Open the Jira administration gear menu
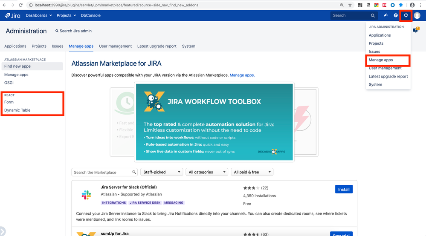Image resolution: width=426 pixels, height=236 pixels. tap(406, 15)
